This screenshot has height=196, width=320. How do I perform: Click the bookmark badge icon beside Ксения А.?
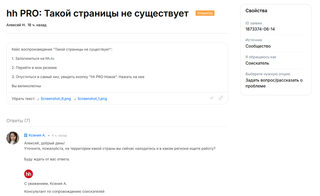coord(26,135)
